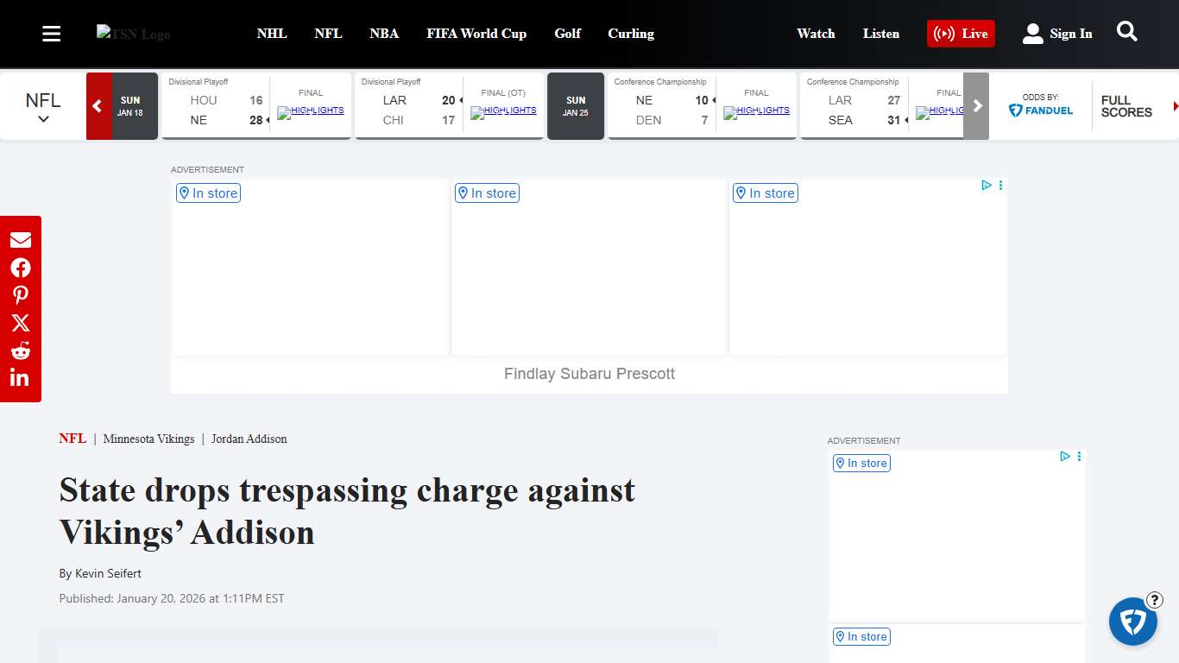Viewport: 1179px width, 663px height.
Task: Share the article on LinkedIn
Action: point(21,377)
